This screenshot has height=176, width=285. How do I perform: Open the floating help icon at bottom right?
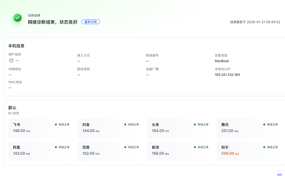pos(279,174)
